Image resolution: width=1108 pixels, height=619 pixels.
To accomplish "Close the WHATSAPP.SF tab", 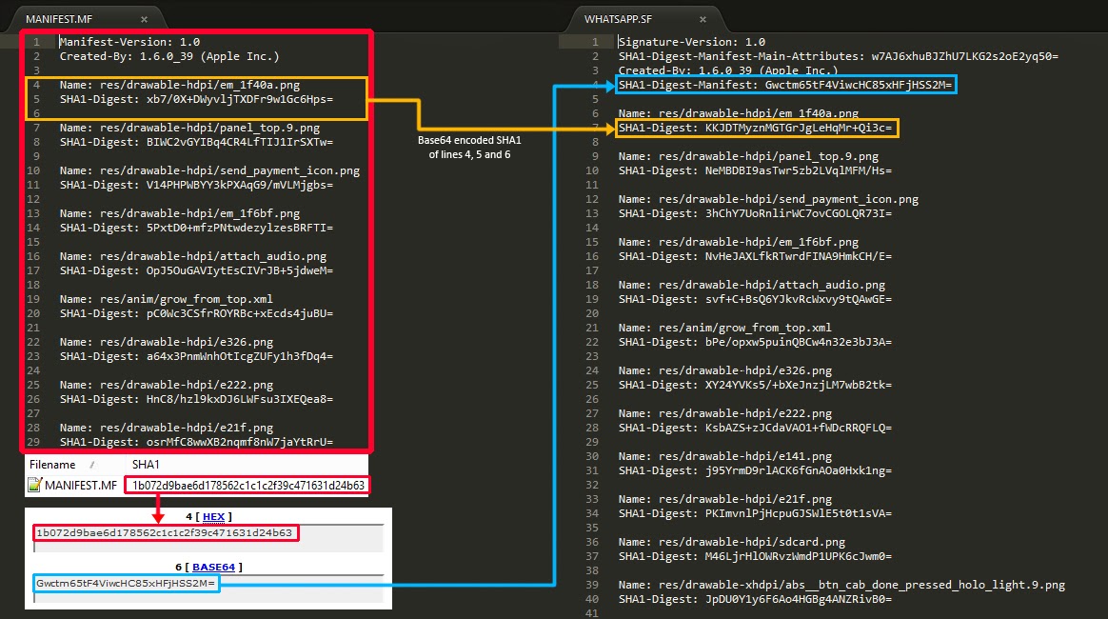I will point(702,20).
